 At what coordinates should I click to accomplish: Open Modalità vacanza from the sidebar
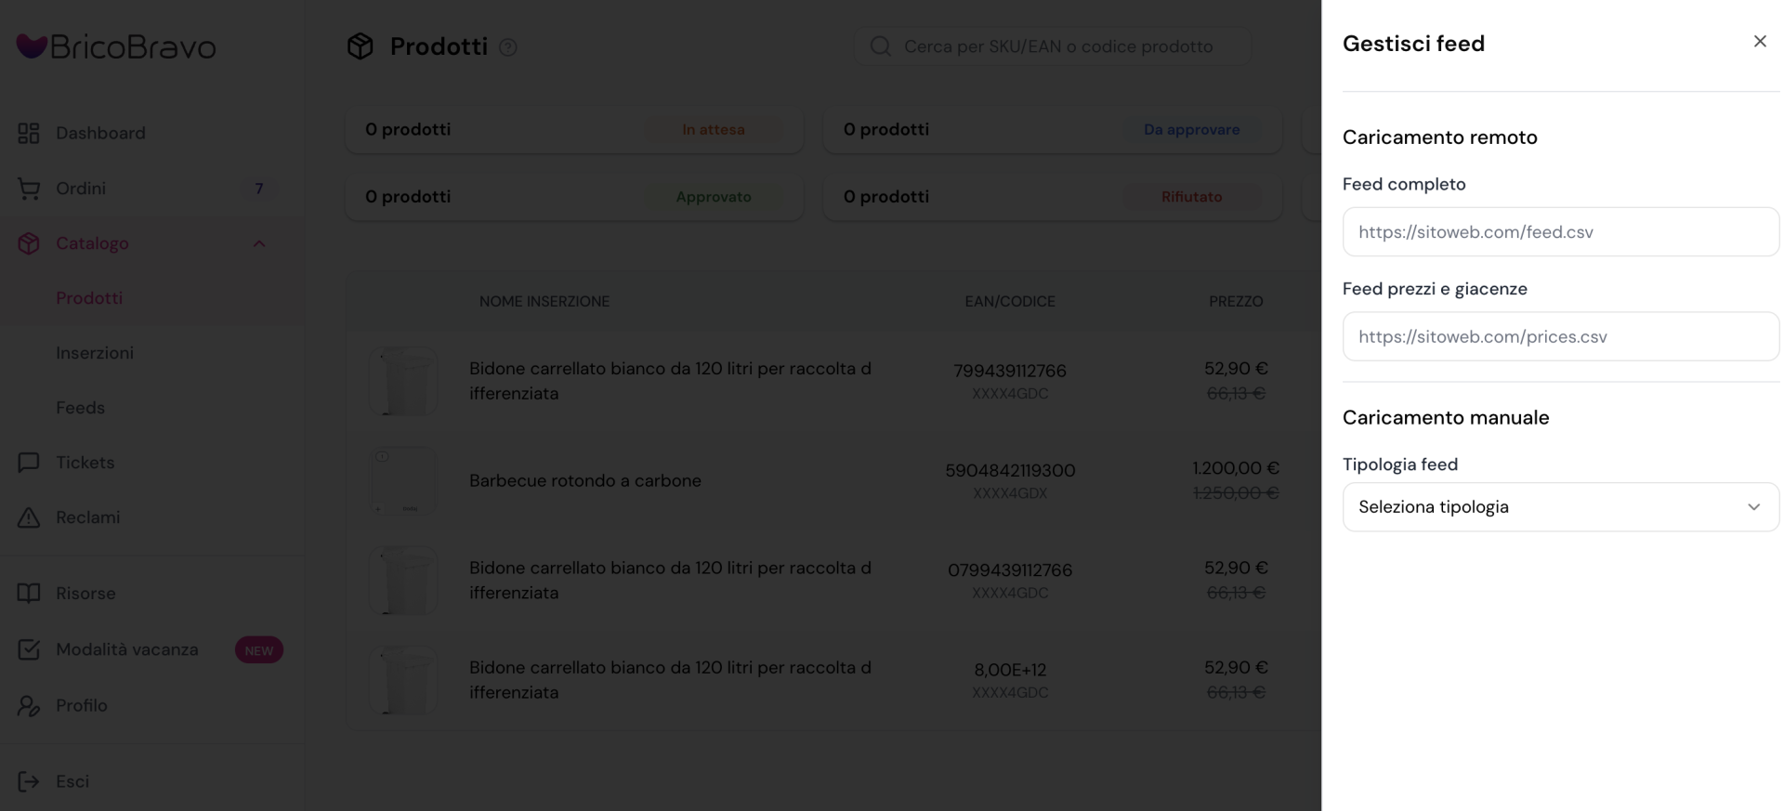127,650
